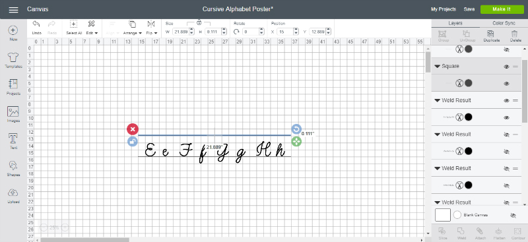
Task: Click the Upload icon
Action: 13,193
